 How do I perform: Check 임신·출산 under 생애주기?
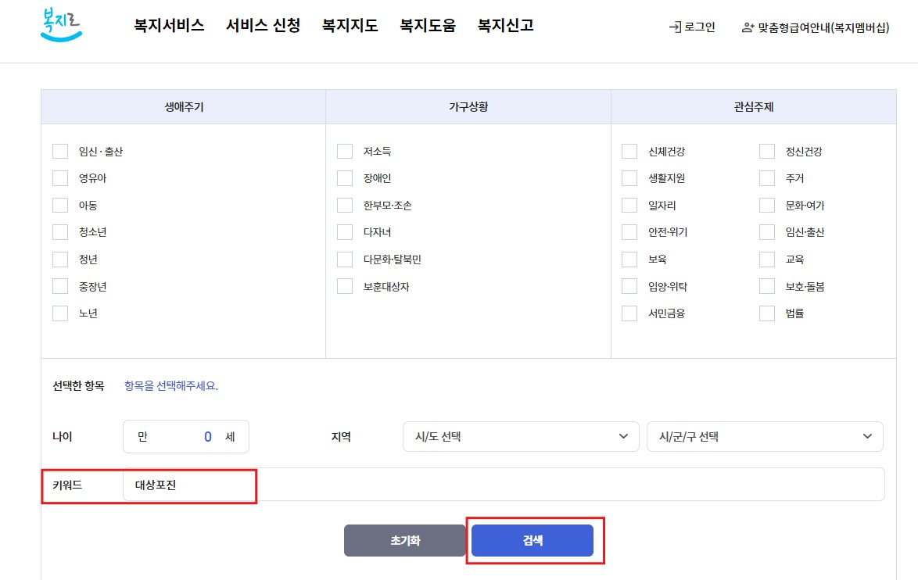60,151
